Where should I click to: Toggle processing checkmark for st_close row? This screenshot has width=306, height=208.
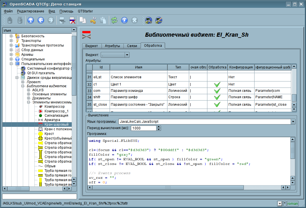point(217,105)
